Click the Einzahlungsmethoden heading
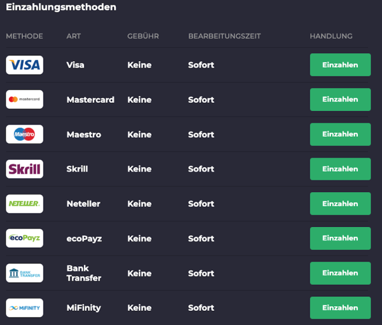 (61, 7)
